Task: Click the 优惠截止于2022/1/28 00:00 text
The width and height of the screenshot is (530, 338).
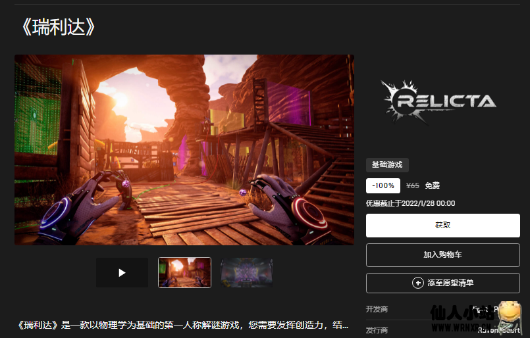Action: (410, 203)
